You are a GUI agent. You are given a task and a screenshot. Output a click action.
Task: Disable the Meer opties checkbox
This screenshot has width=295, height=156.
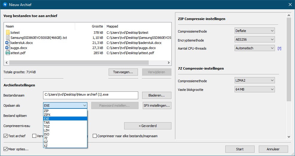[6, 149]
